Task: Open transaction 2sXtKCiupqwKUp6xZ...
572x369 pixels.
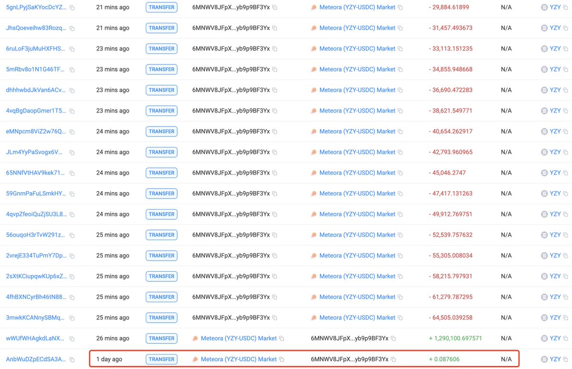Action: (36, 276)
